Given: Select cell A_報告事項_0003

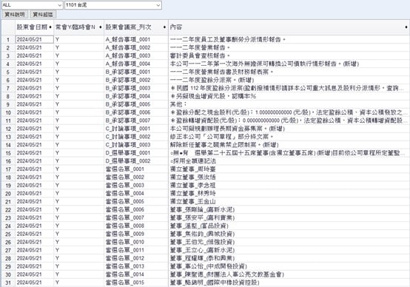Looking at the screenshot, I should coord(136,55).
